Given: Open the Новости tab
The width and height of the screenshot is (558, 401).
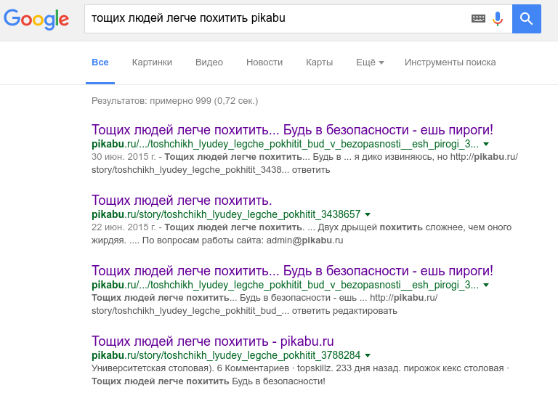Looking at the screenshot, I should tap(264, 62).
